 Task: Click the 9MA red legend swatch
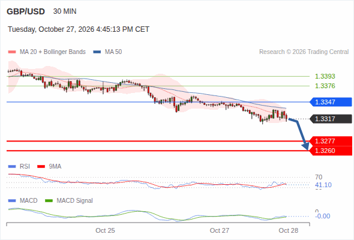tap(41, 167)
